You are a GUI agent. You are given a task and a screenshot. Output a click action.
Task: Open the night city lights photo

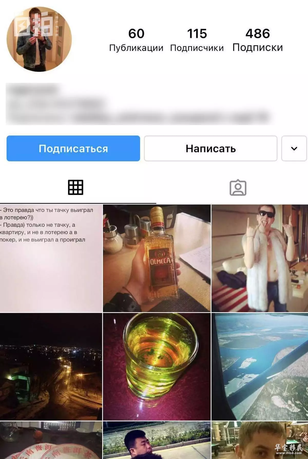[x=51, y=367]
